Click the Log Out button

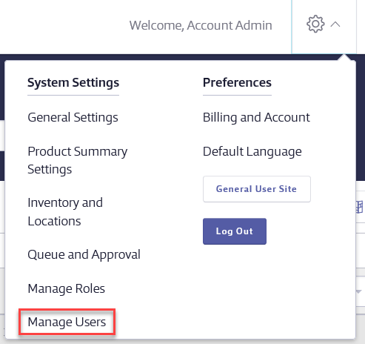coord(235,231)
